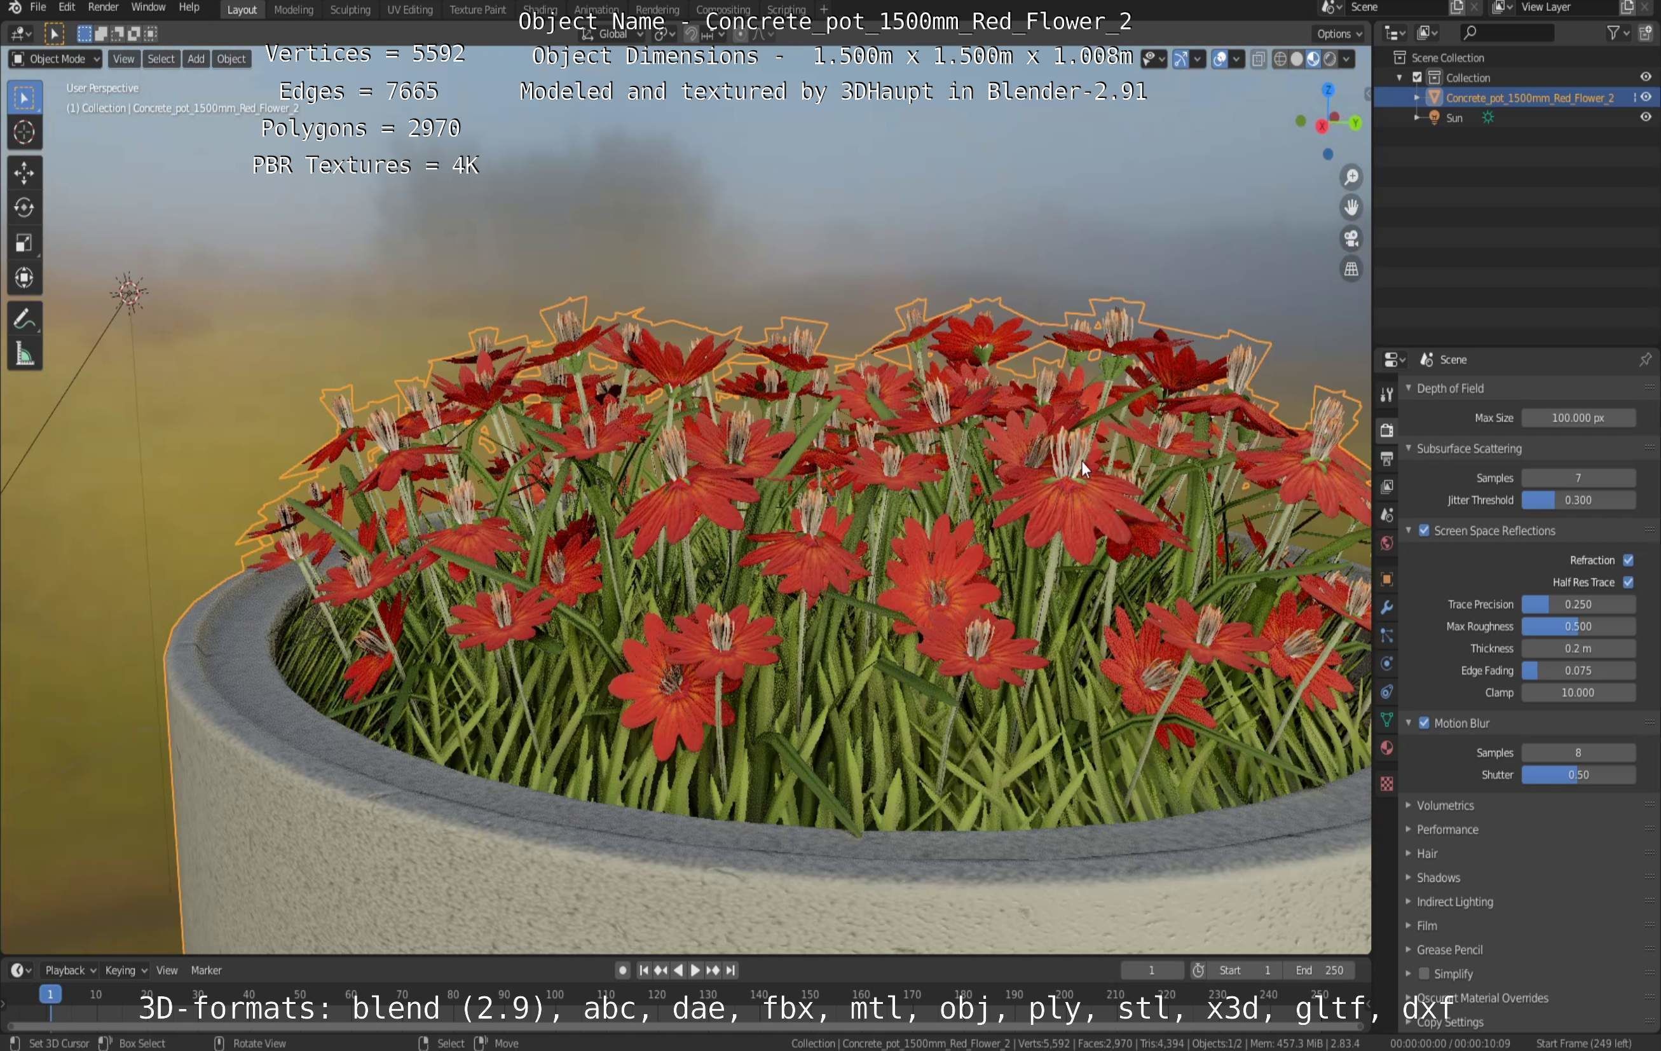The height and width of the screenshot is (1051, 1661).
Task: Open the File menu
Action: pos(38,8)
